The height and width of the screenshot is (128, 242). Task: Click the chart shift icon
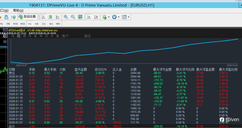point(96,17)
